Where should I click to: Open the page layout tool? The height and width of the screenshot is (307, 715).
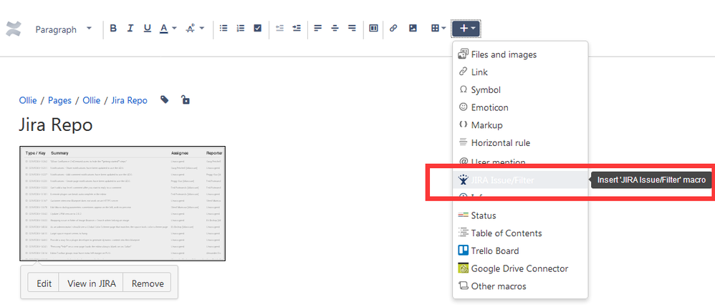coord(373,28)
